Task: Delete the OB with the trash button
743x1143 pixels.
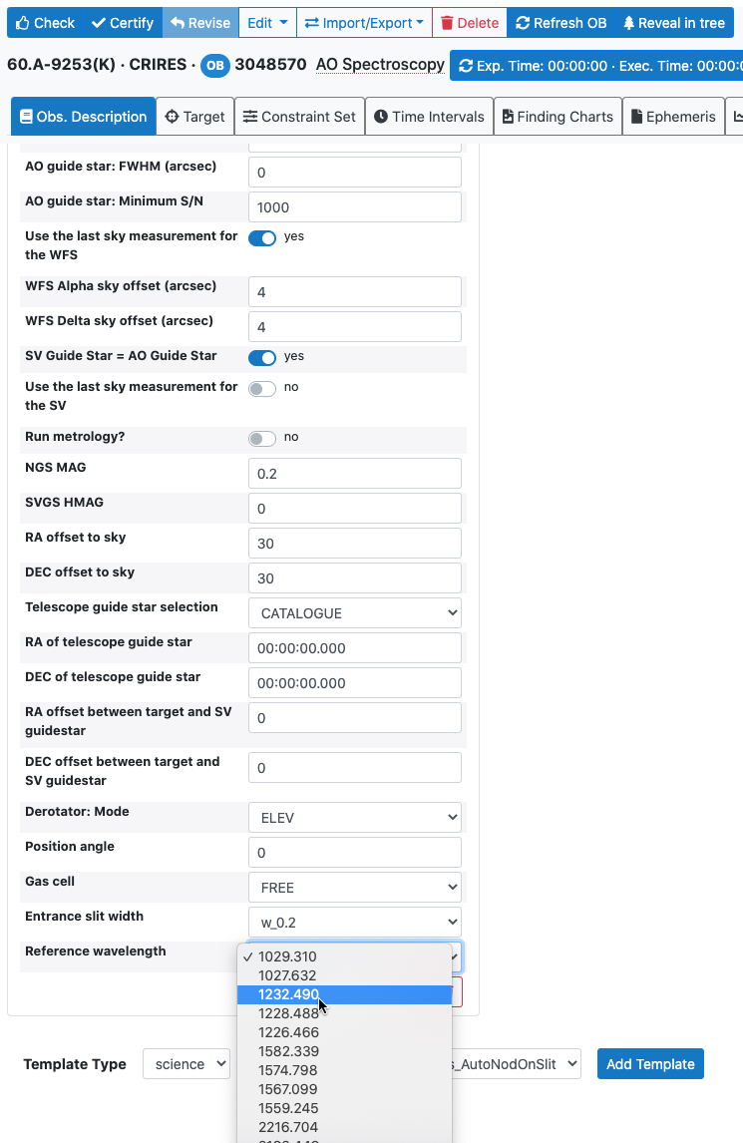Action: point(469,22)
